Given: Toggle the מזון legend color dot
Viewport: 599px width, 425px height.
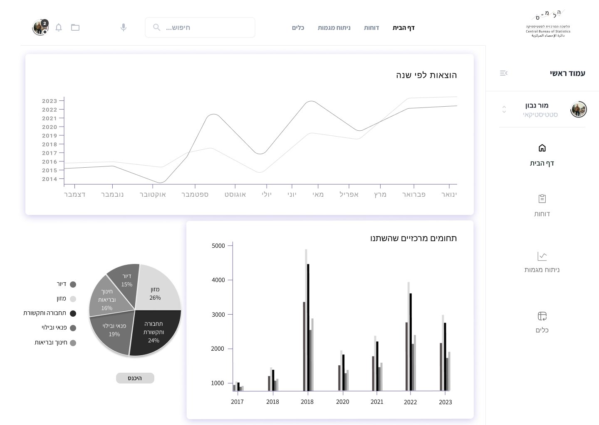Looking at the screenshot, I should click(73, 299).
